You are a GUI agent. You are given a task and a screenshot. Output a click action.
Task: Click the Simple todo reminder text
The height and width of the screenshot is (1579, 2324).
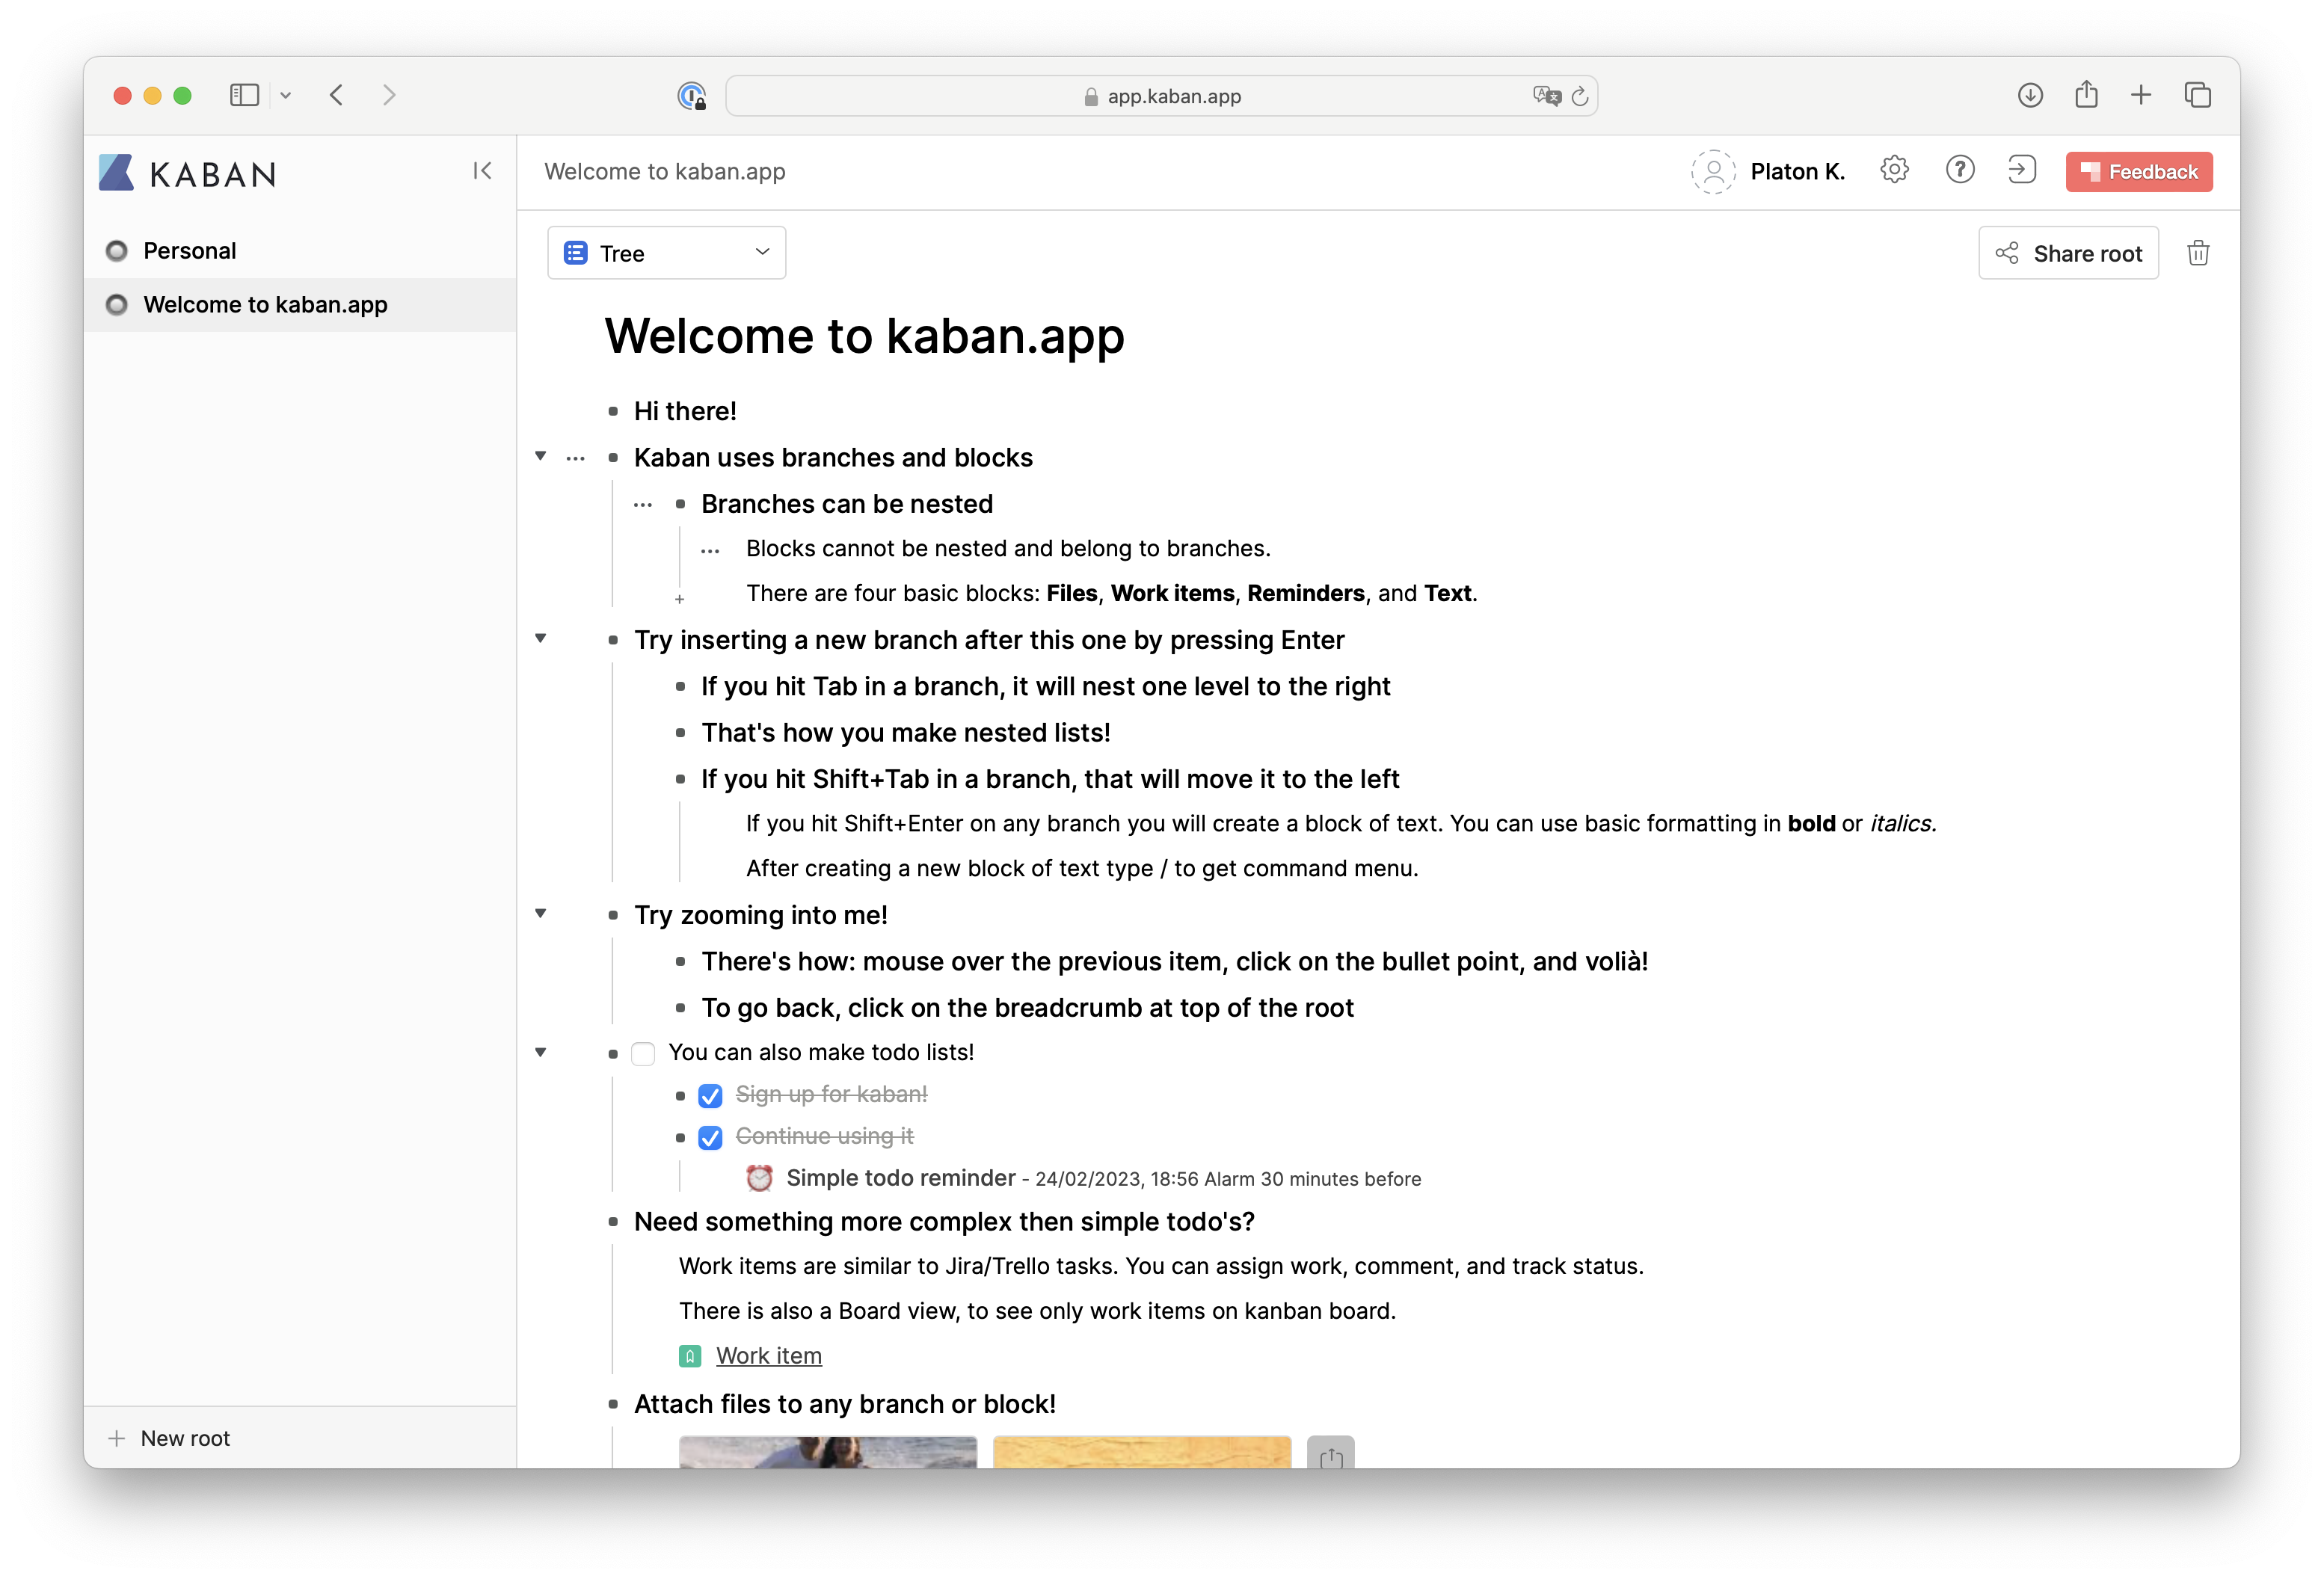pyautogui.click(x=901, y=1178)
